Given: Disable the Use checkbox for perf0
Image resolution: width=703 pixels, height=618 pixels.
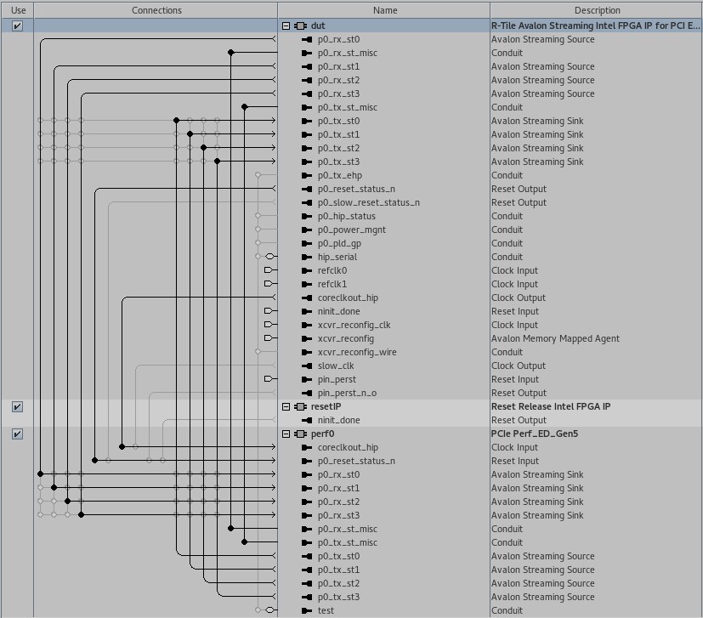Looking at the screenshot, I should 17,434.
